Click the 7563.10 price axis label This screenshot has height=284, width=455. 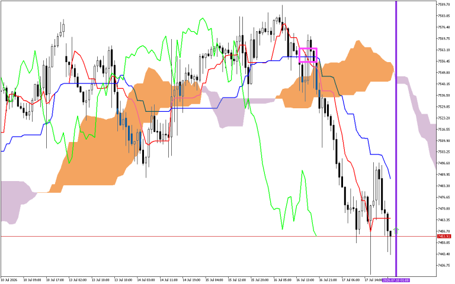click(444, 50)
